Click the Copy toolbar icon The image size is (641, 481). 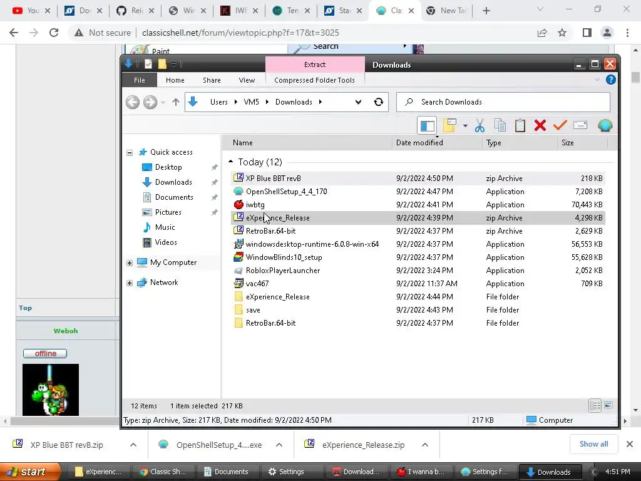click(500, 125)
